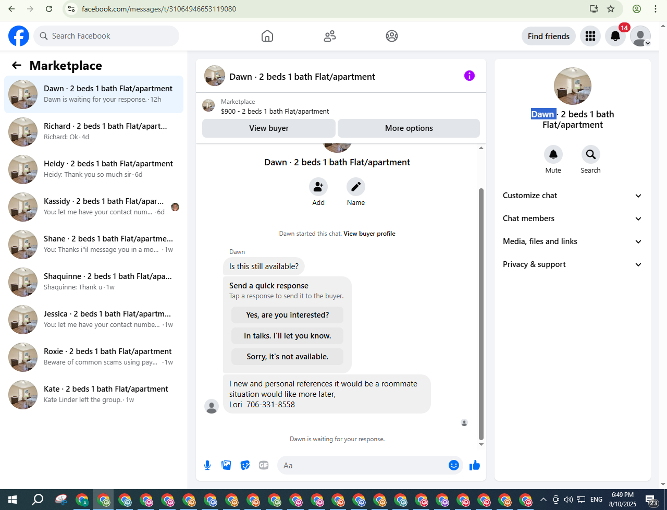Open the $900 Marketplace listing thumbnail
This screenshot has width=667, height=510.
(x=208, y=105)
